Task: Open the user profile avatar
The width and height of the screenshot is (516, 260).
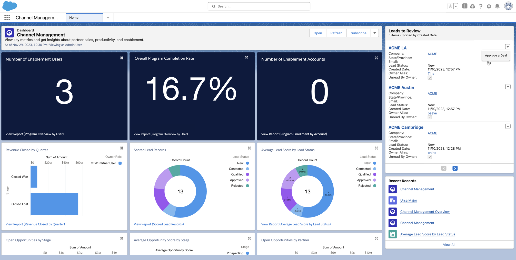Action: (x=508, y=6)
